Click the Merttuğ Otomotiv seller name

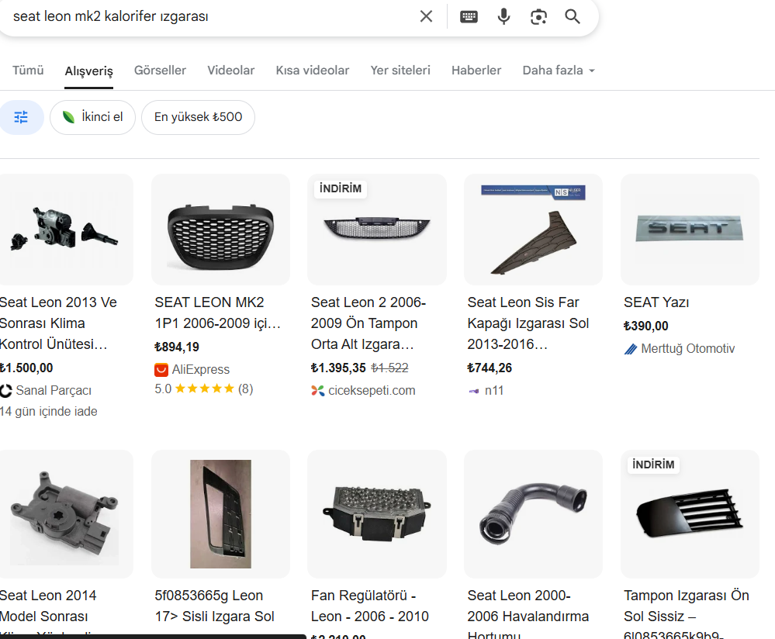688,349
